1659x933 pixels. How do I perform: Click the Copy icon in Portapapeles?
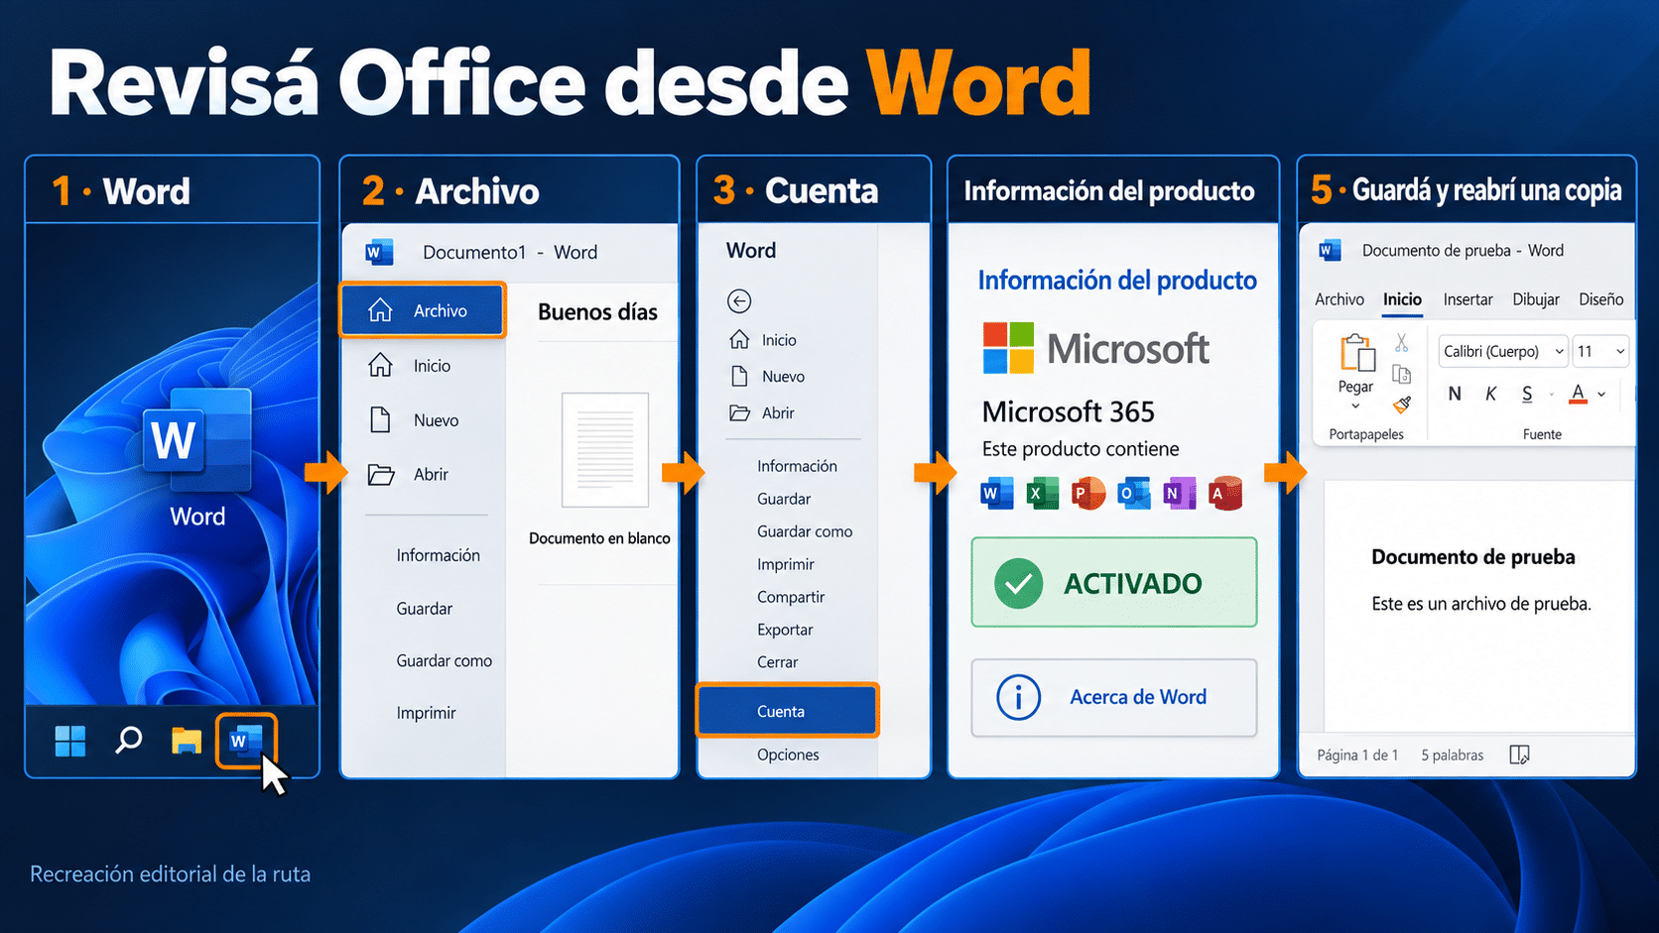[x=1401, y=374]
